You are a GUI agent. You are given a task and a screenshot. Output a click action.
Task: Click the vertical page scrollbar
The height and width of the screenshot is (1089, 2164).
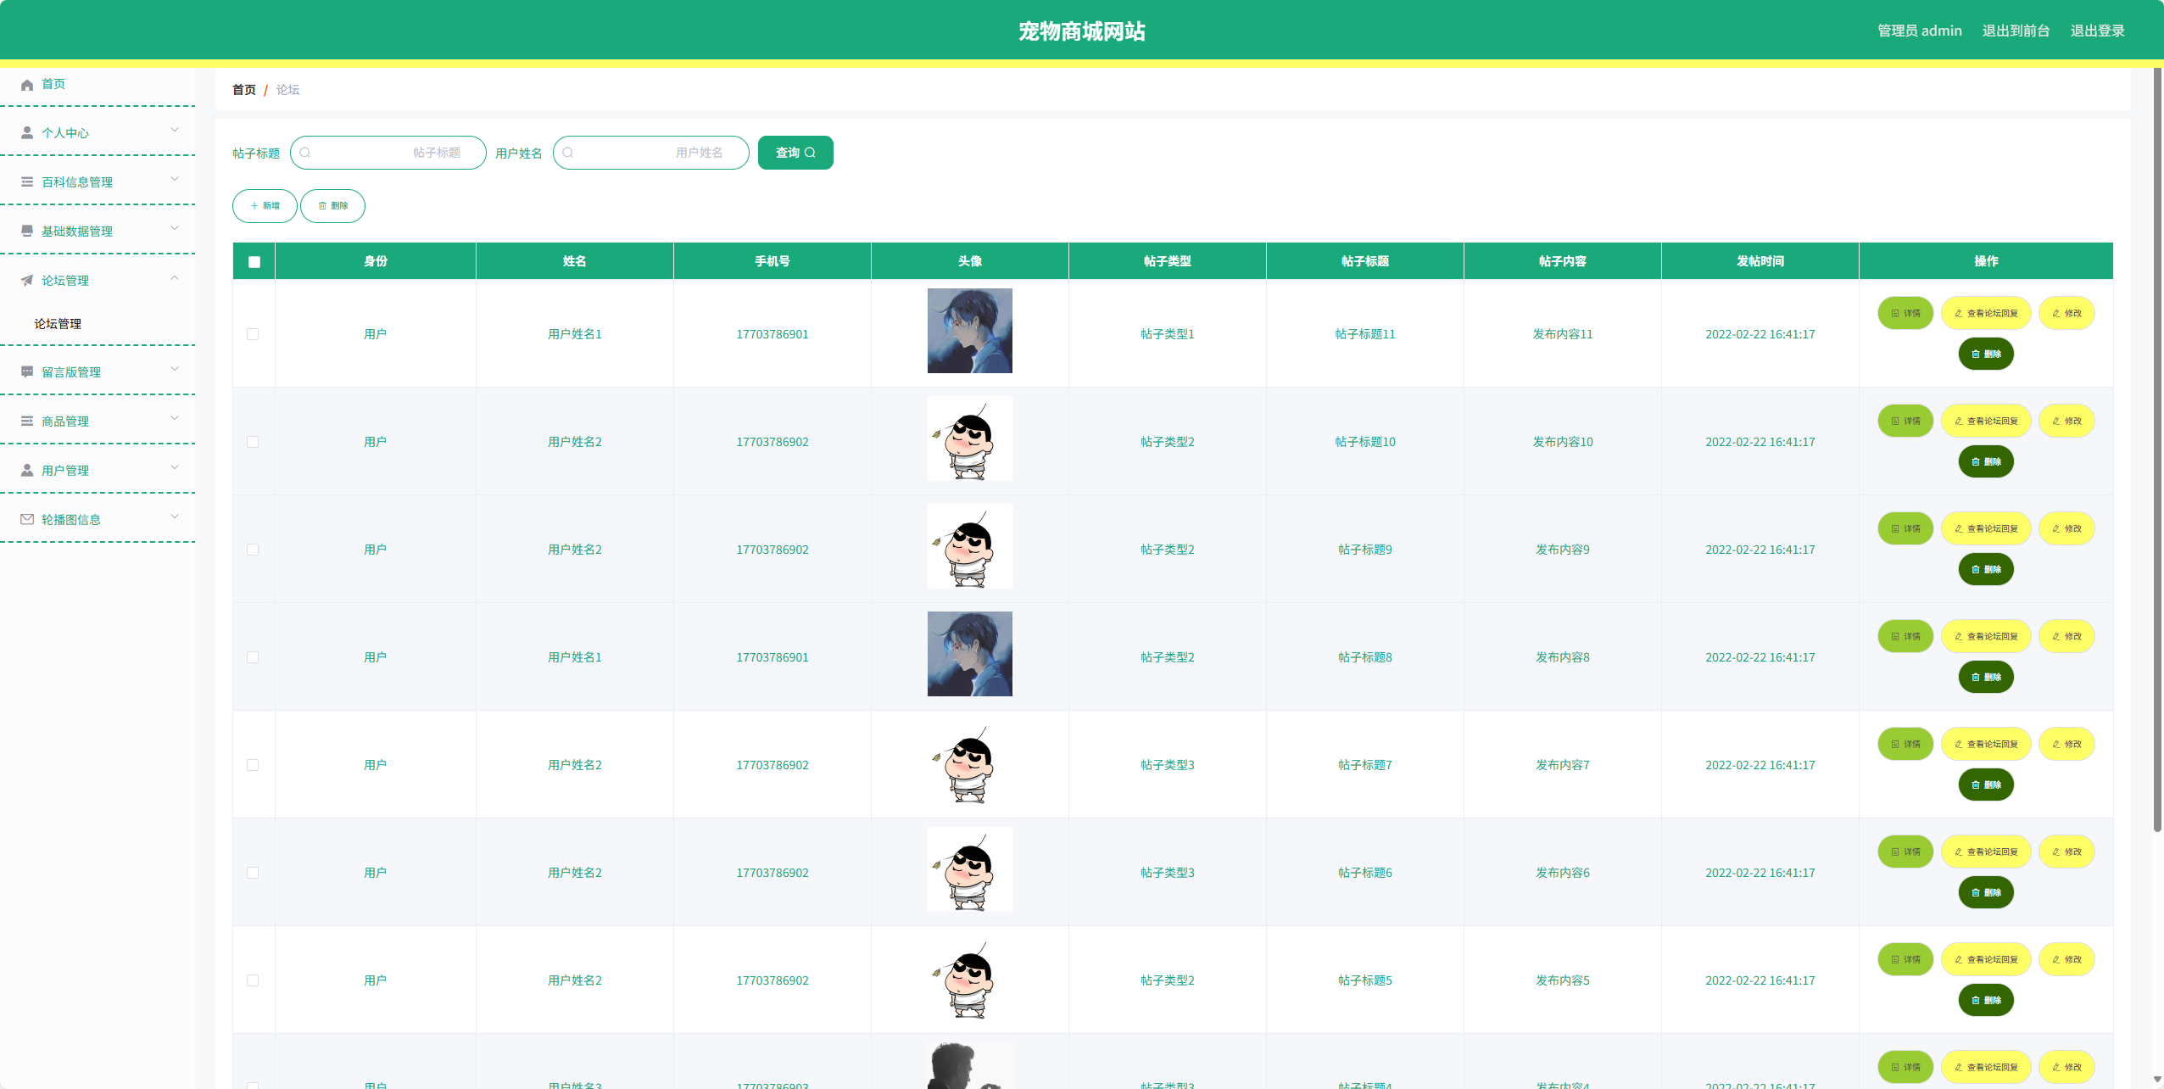point(2157,450)
